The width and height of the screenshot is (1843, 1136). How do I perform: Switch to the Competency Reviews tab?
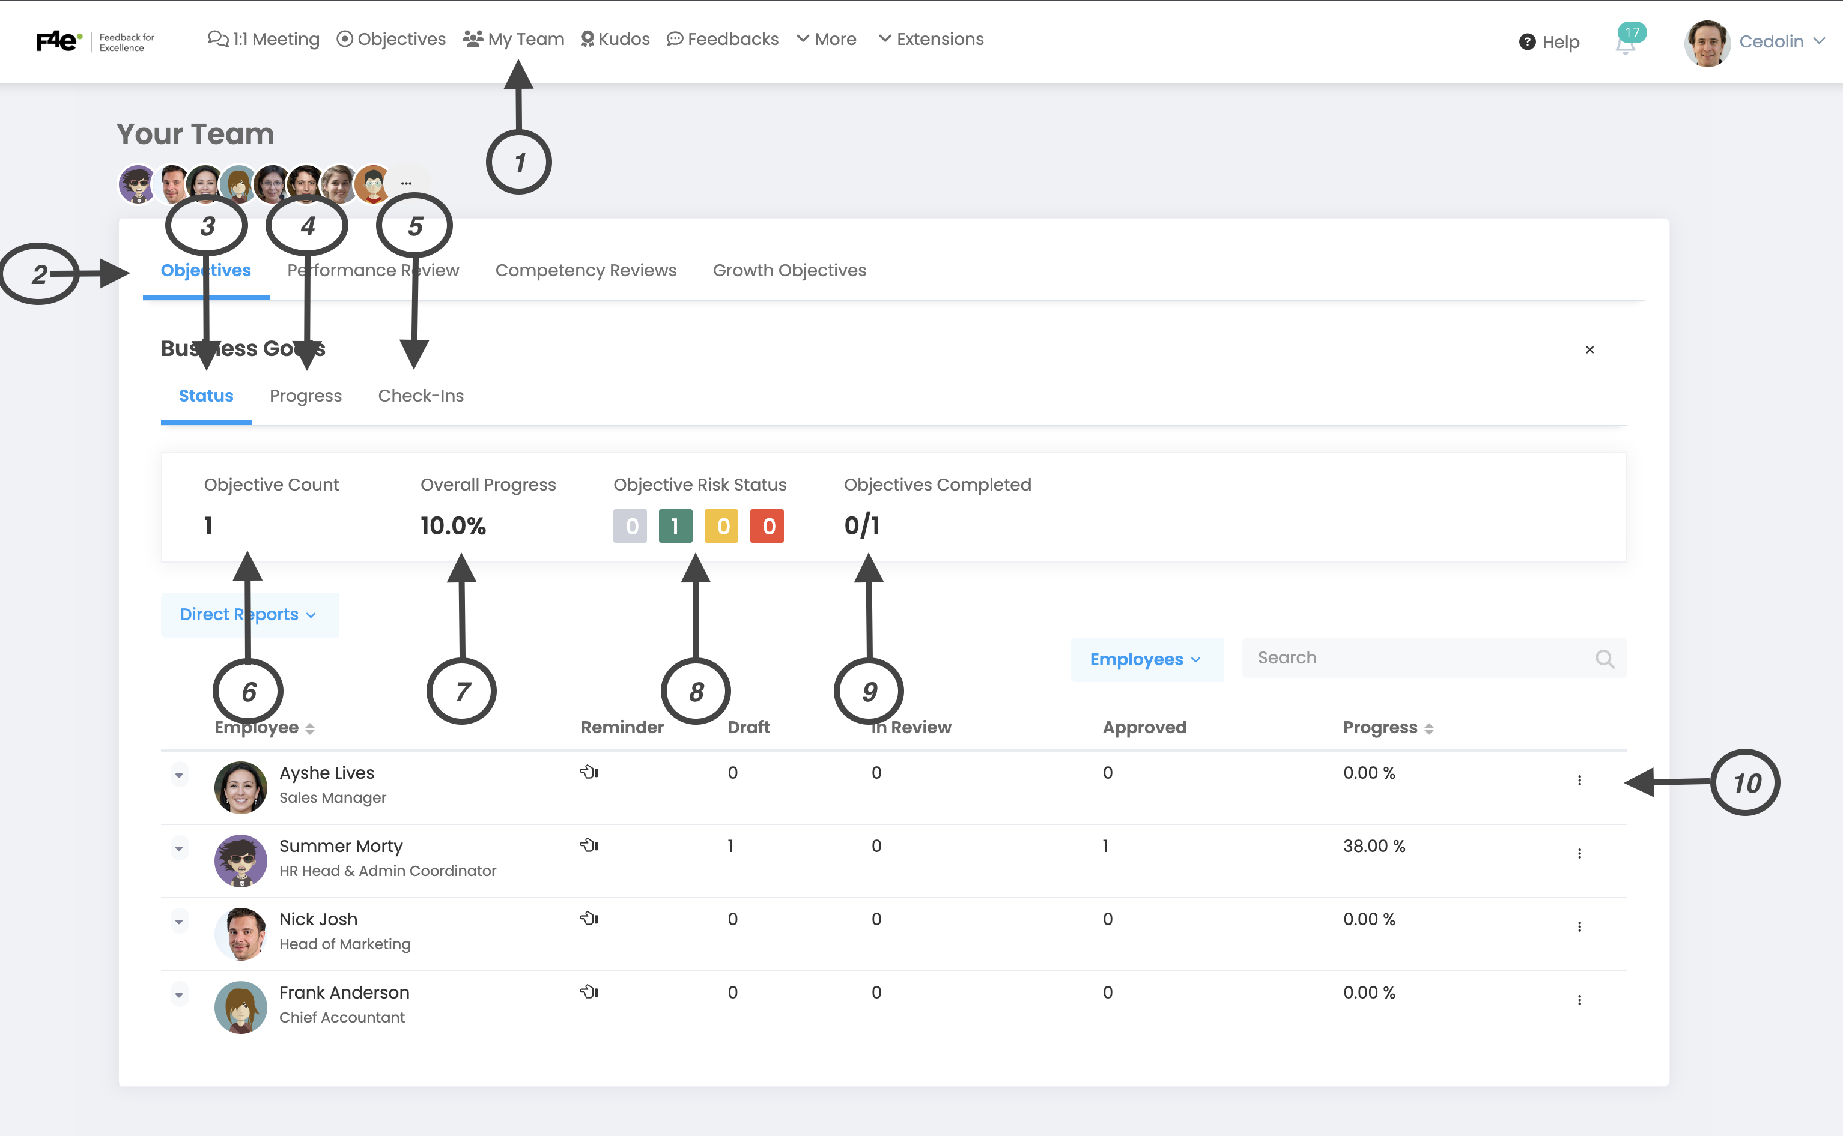tap(586, 270)
